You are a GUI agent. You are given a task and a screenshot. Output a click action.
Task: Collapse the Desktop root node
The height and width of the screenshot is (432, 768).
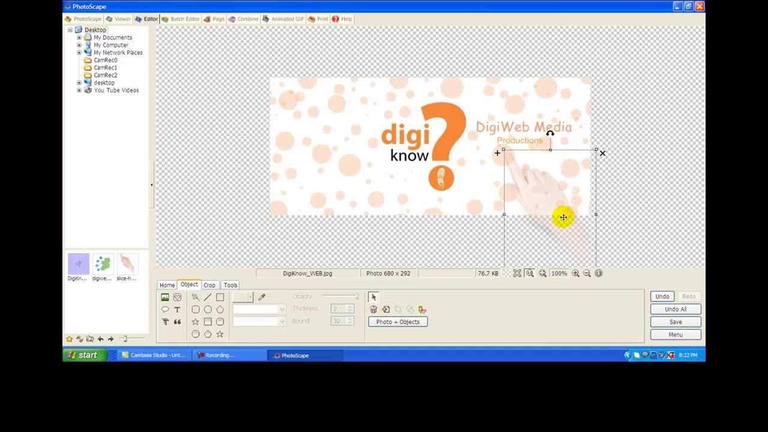pos(70,30)
